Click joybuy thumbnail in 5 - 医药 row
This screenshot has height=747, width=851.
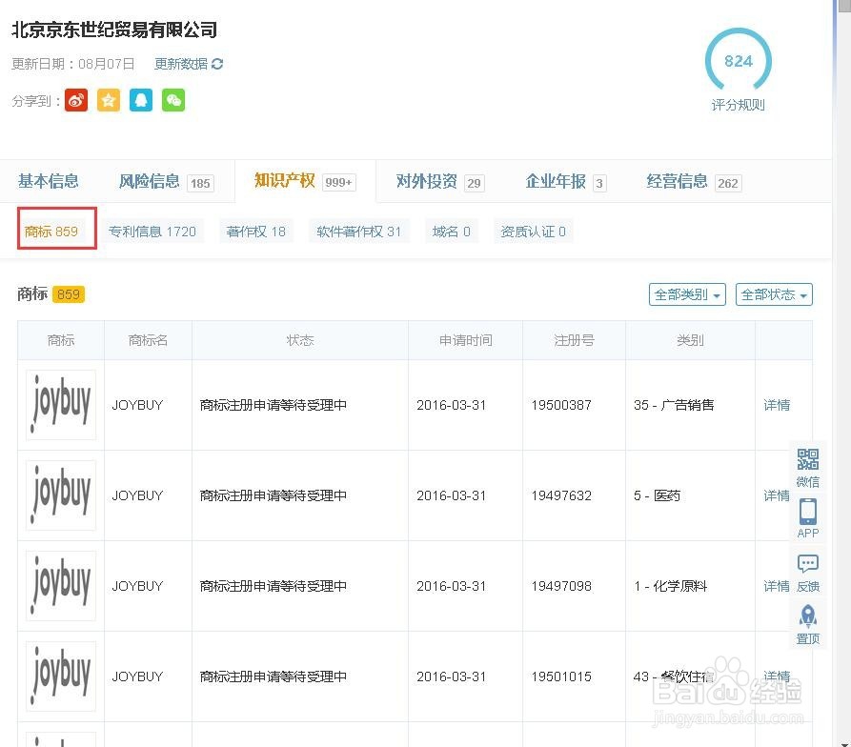click(x=61, y=495)
